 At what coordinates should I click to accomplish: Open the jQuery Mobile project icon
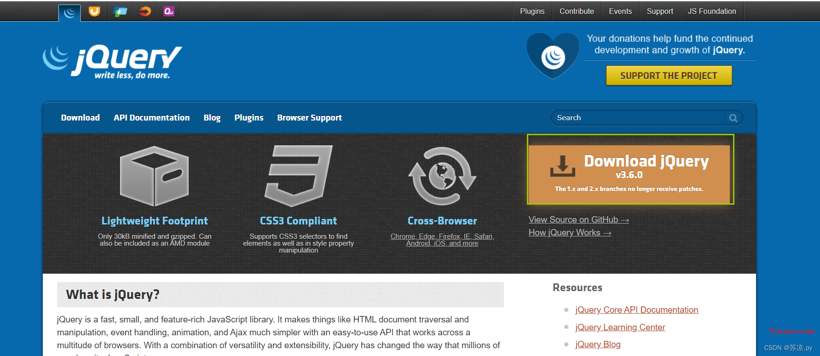pos(120,11)
